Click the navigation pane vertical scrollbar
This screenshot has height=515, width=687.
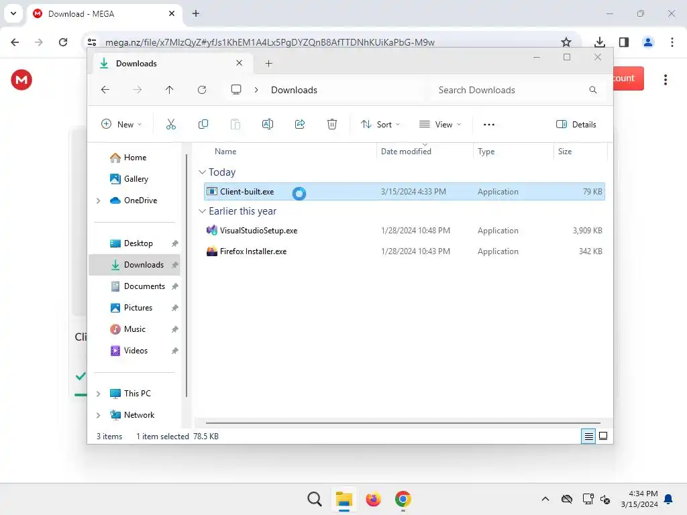point(187,276)
